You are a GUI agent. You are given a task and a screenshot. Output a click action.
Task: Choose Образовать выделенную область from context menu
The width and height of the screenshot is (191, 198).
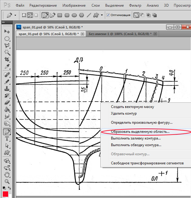[140, 132]
